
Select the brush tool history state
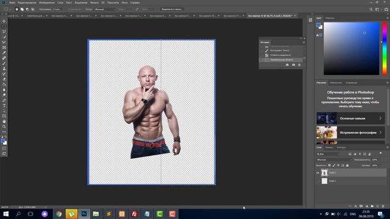click(281, 50)
